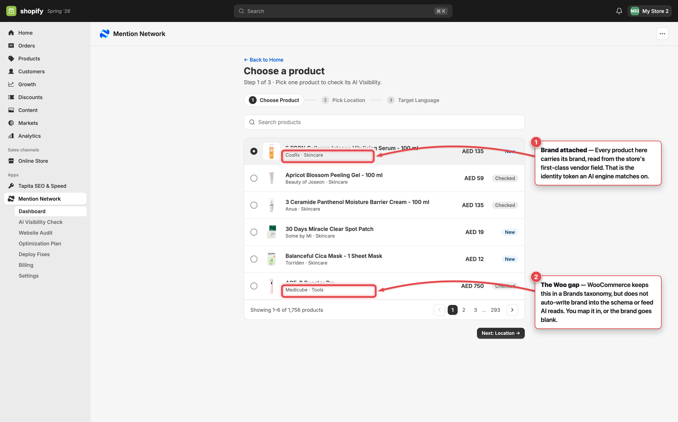Select 30 Days Miracle Clear Spot Patch radio
This screenshot has width=678, height=422.
click(254, 232)
